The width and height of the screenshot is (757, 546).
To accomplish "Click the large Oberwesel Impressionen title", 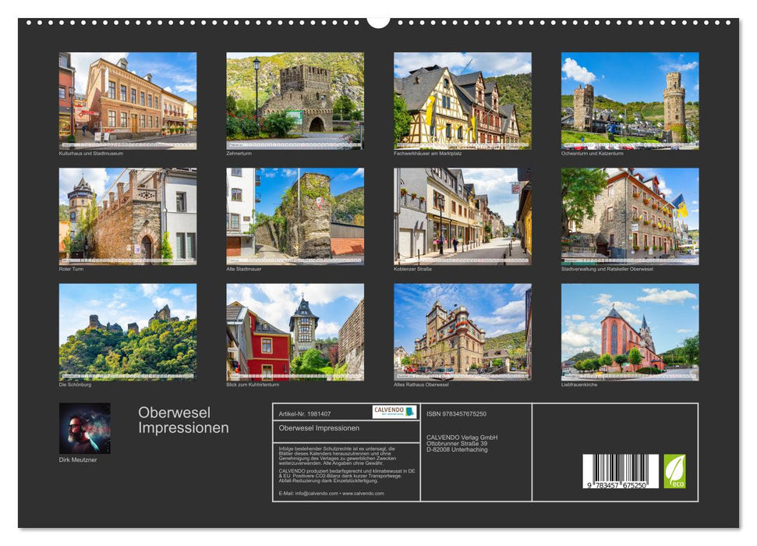I will tap(183, 420).
